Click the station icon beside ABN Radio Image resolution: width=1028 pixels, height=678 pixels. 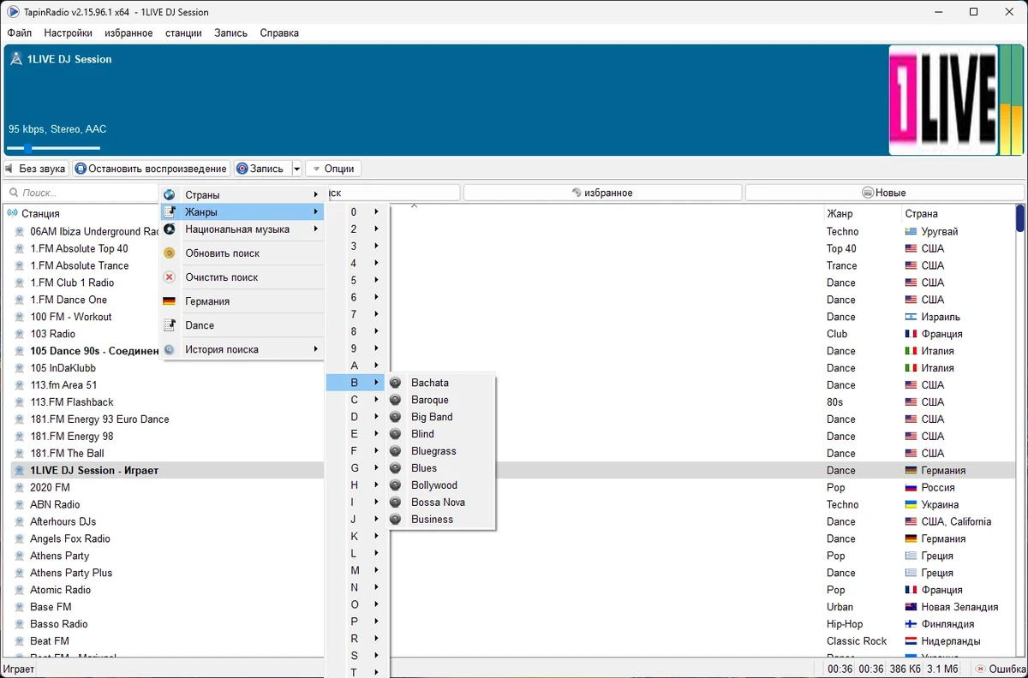click(20, 505)
